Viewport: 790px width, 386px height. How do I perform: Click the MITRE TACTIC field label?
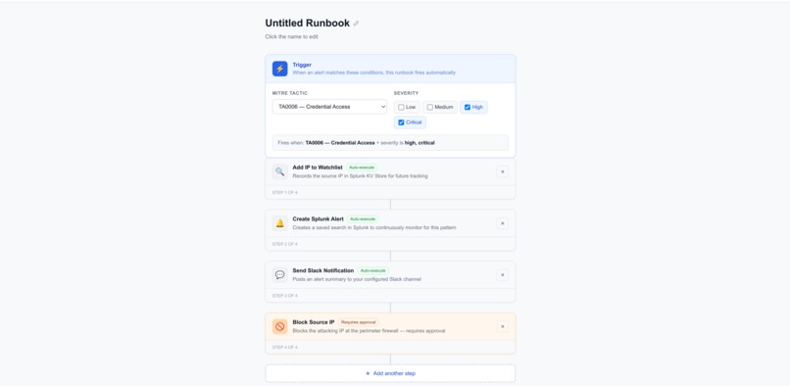pos(290,93)
